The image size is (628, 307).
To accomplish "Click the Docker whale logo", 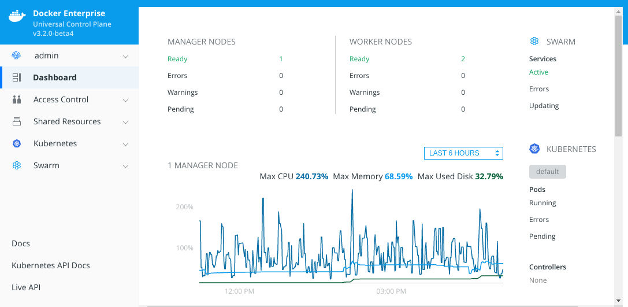I will 17,16.
